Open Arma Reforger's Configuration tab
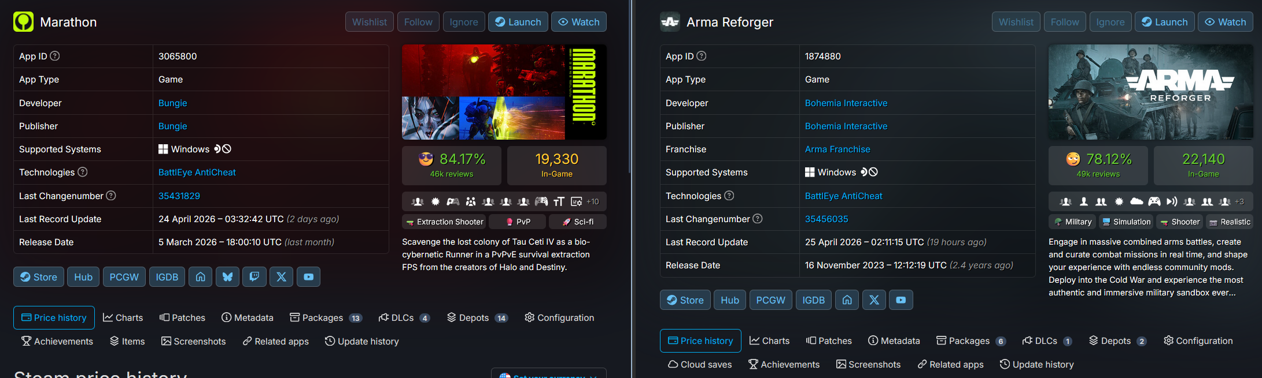 coord(1198,340)
